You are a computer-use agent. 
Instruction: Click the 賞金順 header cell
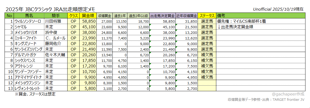[x=88, y=15]
